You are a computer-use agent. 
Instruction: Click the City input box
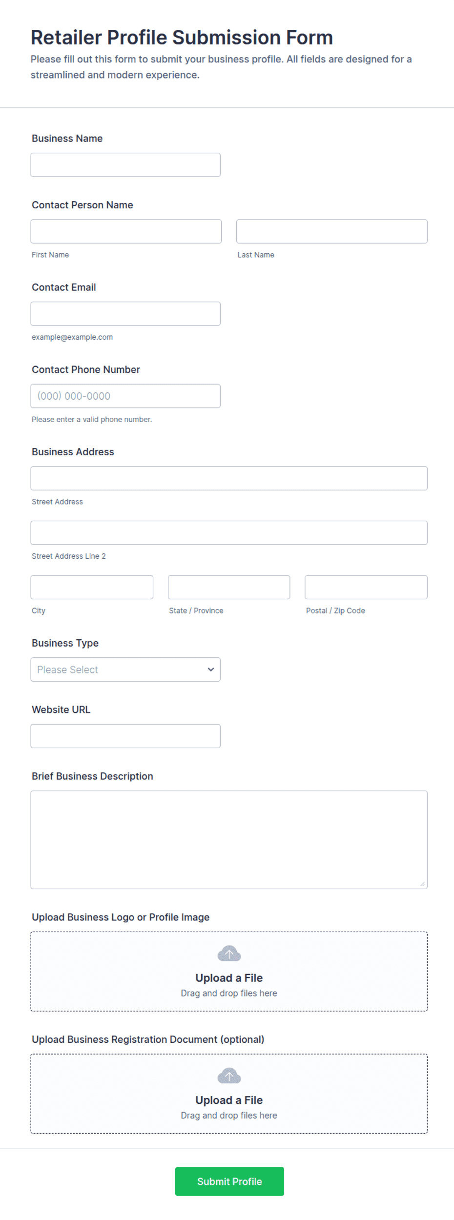pyautogui.click(x=92, y=587)
